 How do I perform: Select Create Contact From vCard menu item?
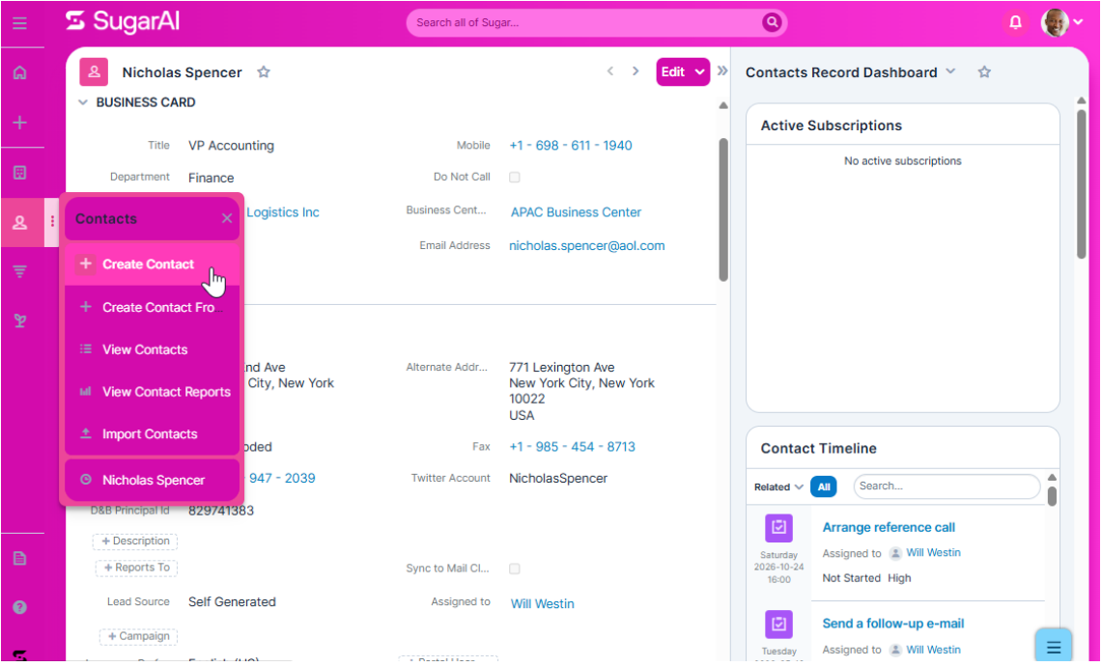click(152, 307)
